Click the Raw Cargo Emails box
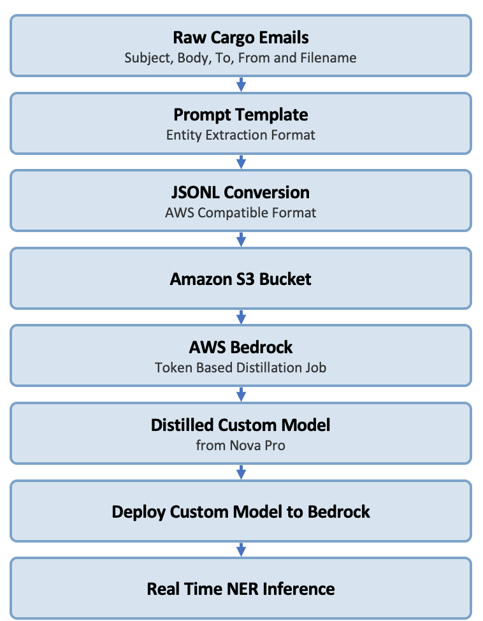483x621 pixels. 241,45
